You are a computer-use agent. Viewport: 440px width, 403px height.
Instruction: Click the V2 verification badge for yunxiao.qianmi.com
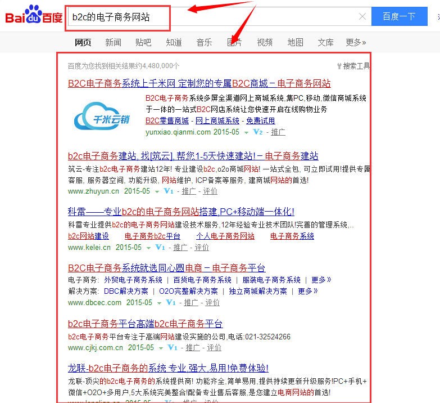257,132
